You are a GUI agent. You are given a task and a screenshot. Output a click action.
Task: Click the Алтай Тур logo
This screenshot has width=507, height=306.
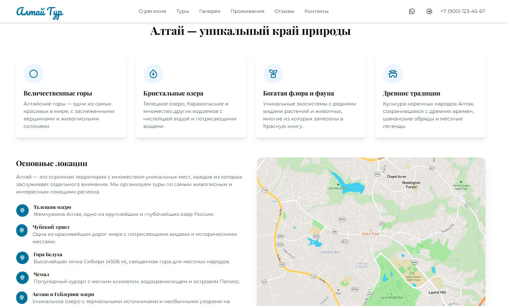40,12
